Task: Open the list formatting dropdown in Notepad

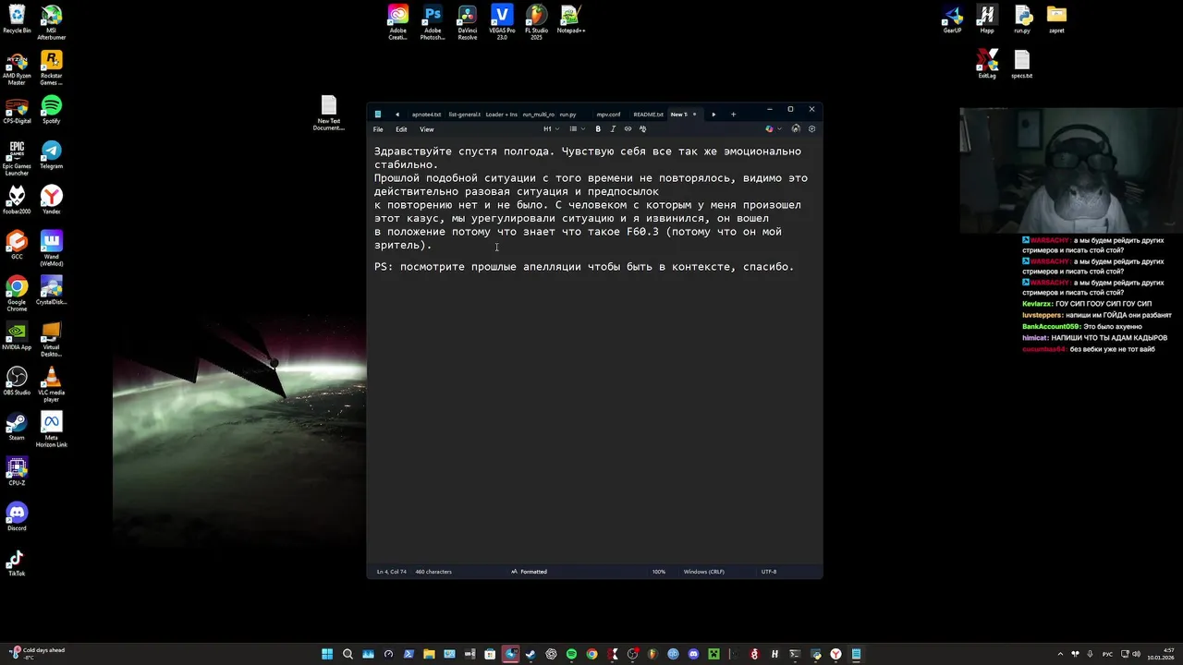Action: (x=576, y=129)
